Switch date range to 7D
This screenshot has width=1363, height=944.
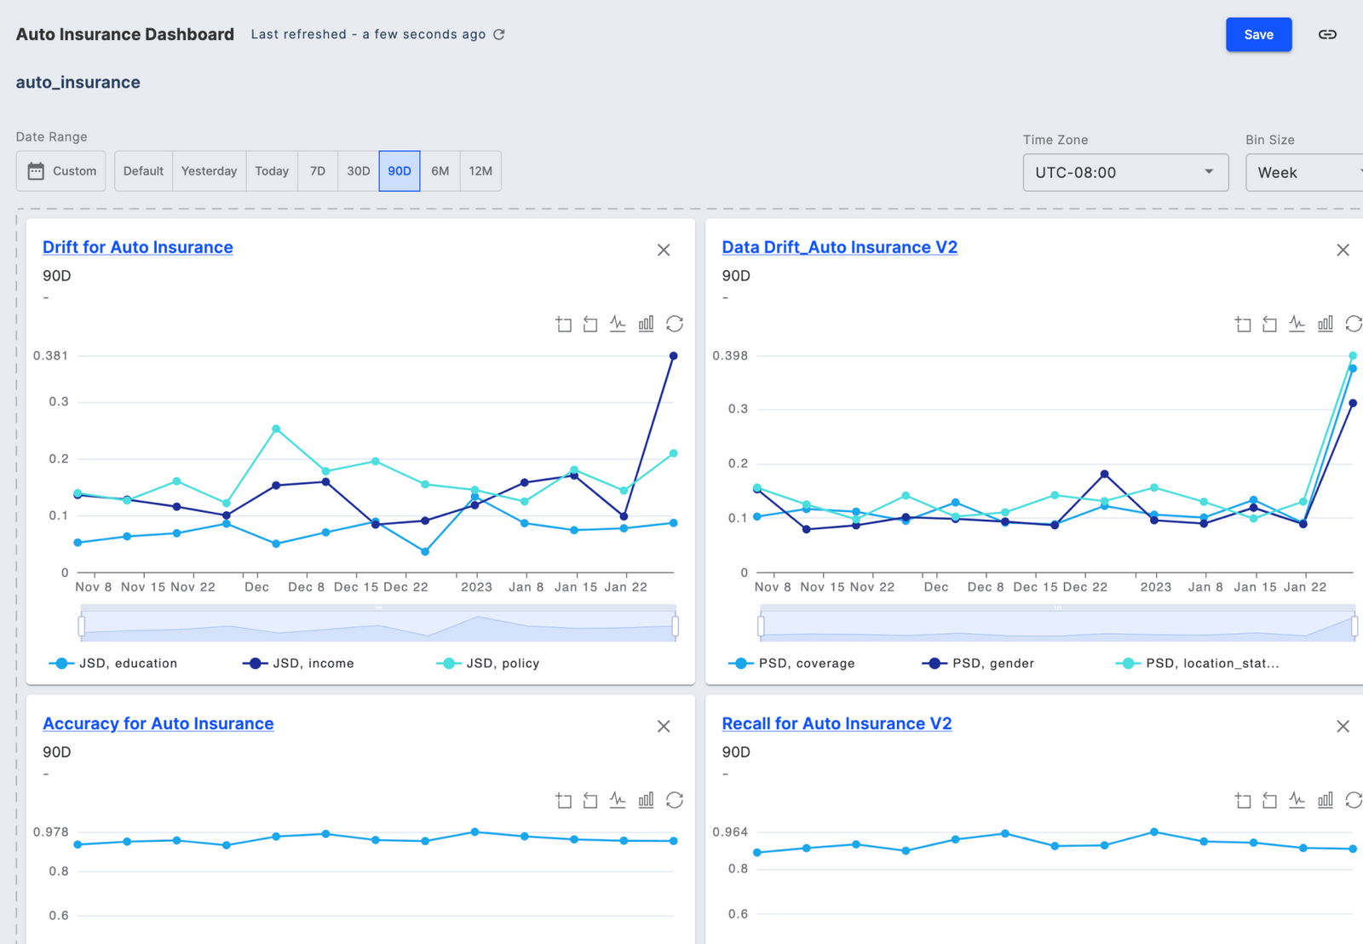click(317, 170)
